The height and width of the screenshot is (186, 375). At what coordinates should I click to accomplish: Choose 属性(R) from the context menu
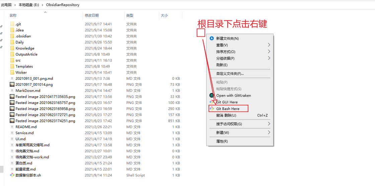[222, 141]
